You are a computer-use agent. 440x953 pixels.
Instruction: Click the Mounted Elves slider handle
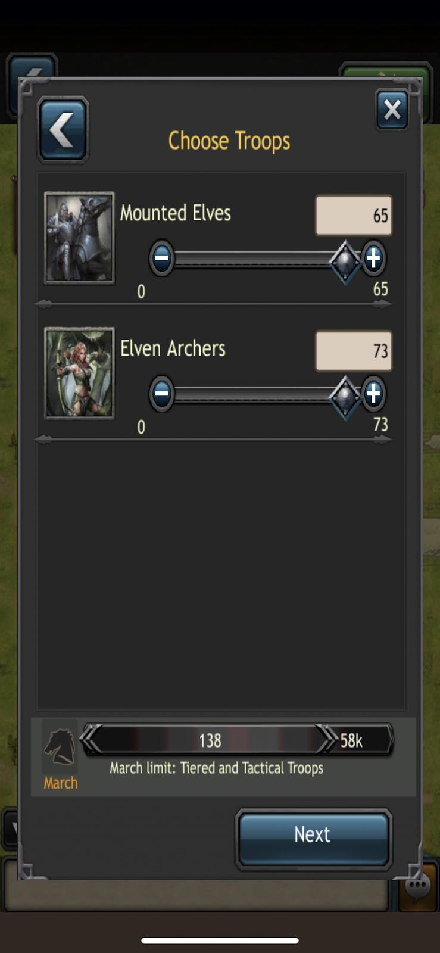pyautogui.click(x=345, y=261)
